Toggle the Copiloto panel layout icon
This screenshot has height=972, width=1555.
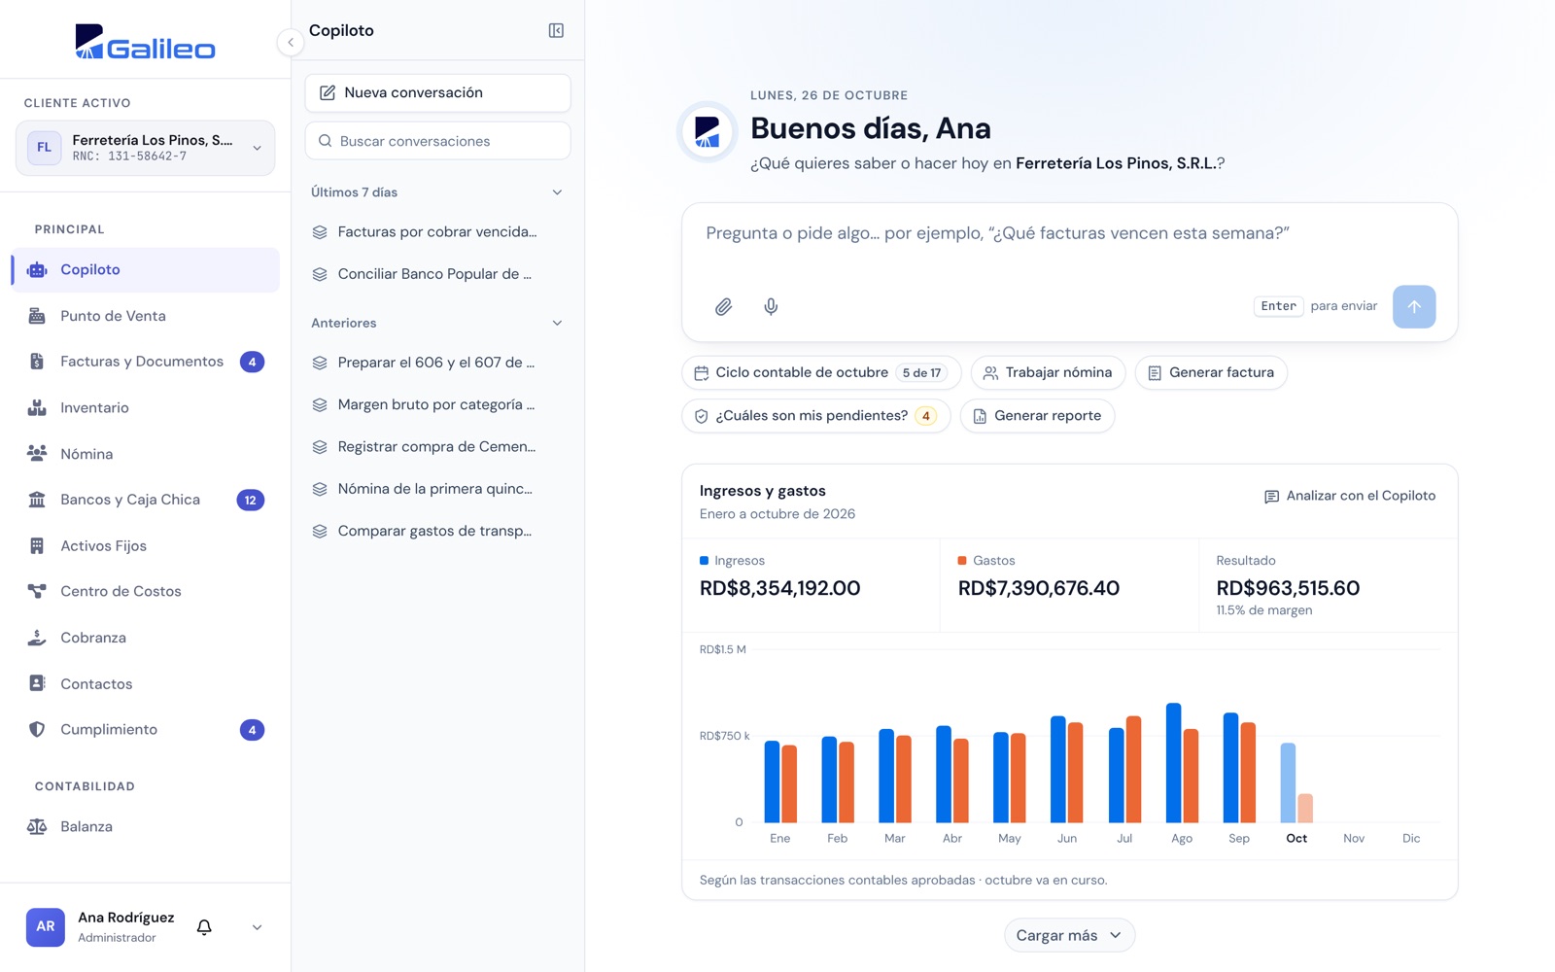point(556,31)
